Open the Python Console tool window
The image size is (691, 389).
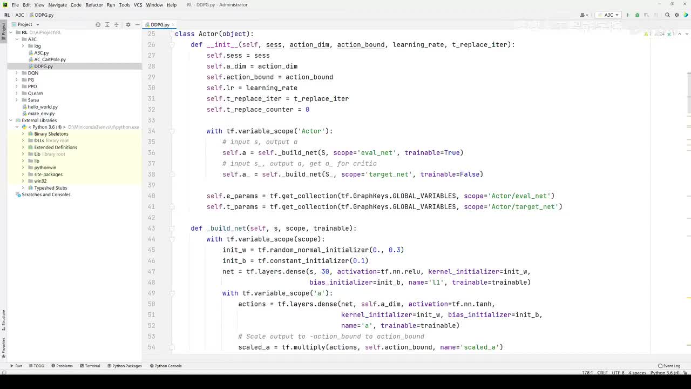166,366
